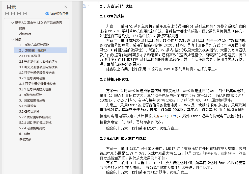Click the plus icon to raise heading level
This screenshot has height=174, width=249.
(x=19, y=13)
